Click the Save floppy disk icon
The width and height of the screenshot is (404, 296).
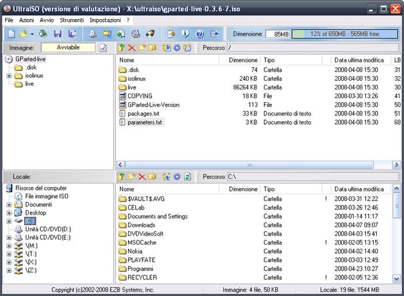tap(58, 33)
